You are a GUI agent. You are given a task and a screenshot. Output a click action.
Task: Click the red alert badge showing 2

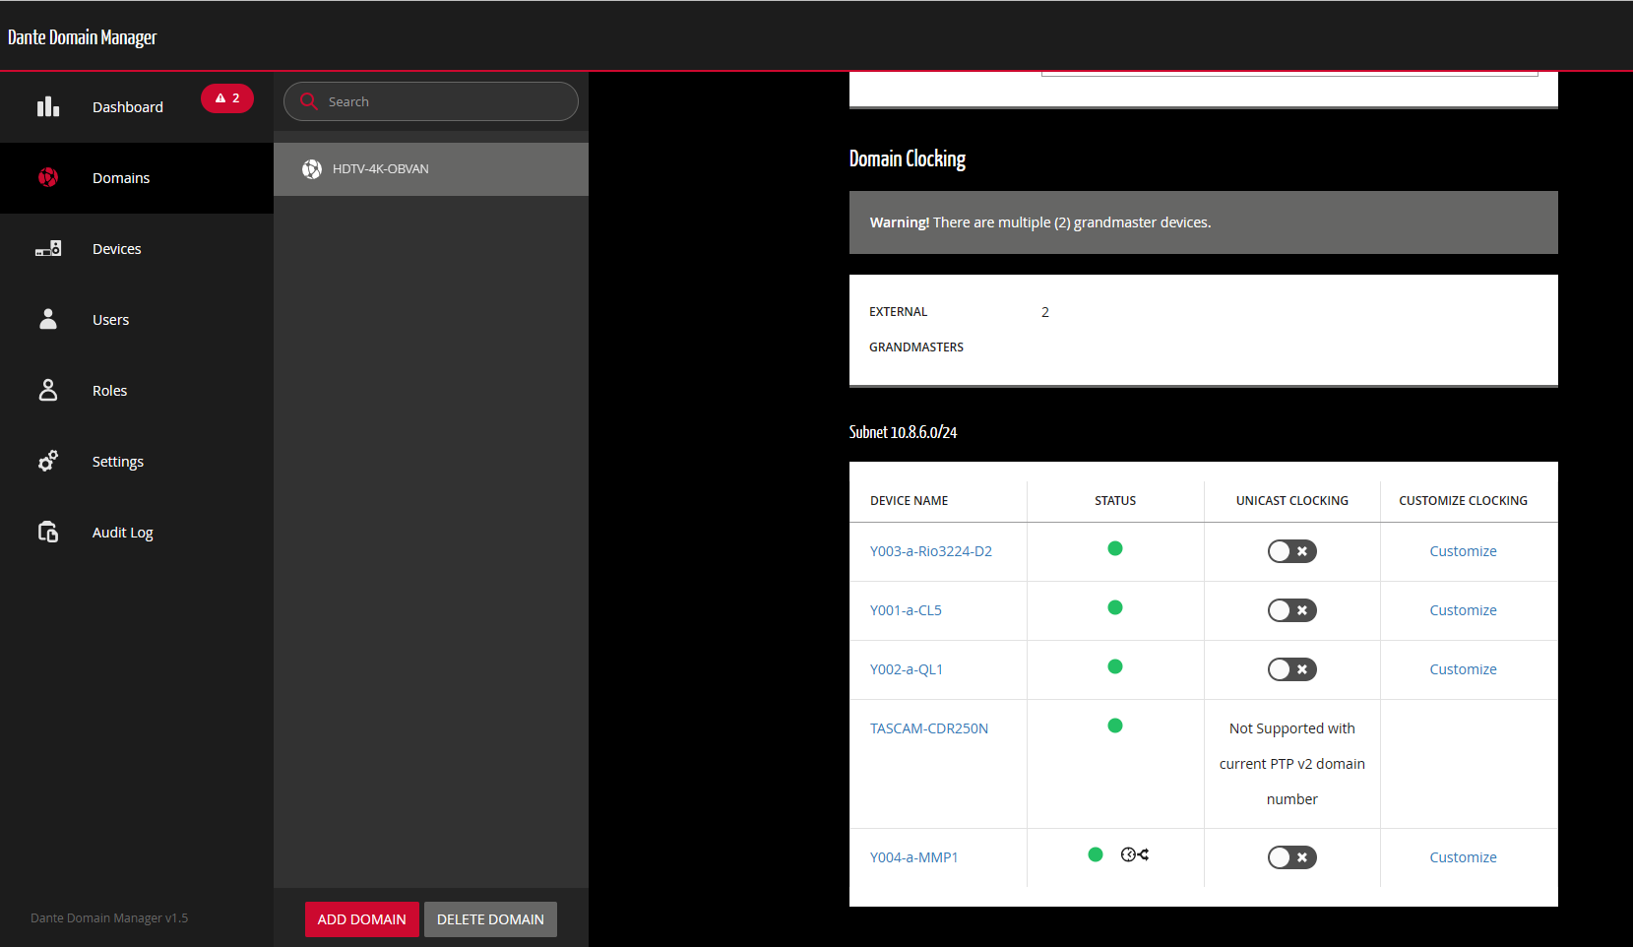point(227,98)
